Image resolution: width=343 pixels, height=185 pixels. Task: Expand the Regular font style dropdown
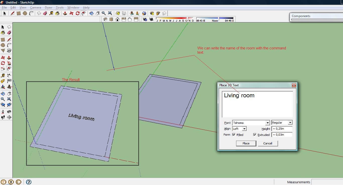coord(291,122)
